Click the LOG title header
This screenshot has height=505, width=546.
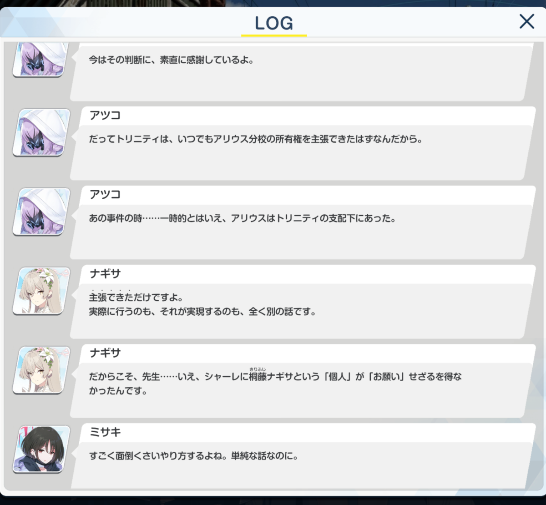274,23
